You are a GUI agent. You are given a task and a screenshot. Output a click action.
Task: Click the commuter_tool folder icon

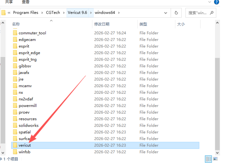[15, 33]
